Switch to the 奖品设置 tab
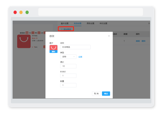The height and width of the screenshot is (113, 161). [x=78, y=24]
